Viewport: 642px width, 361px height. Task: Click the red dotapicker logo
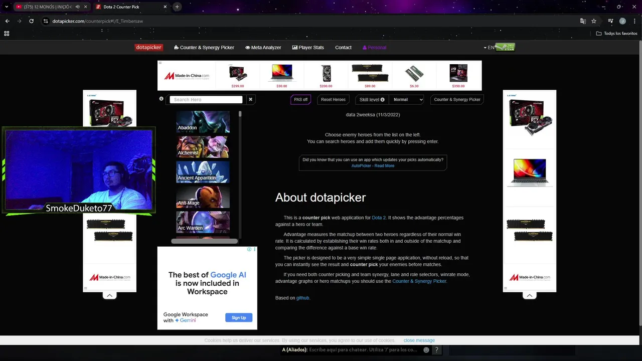(149, 47)
